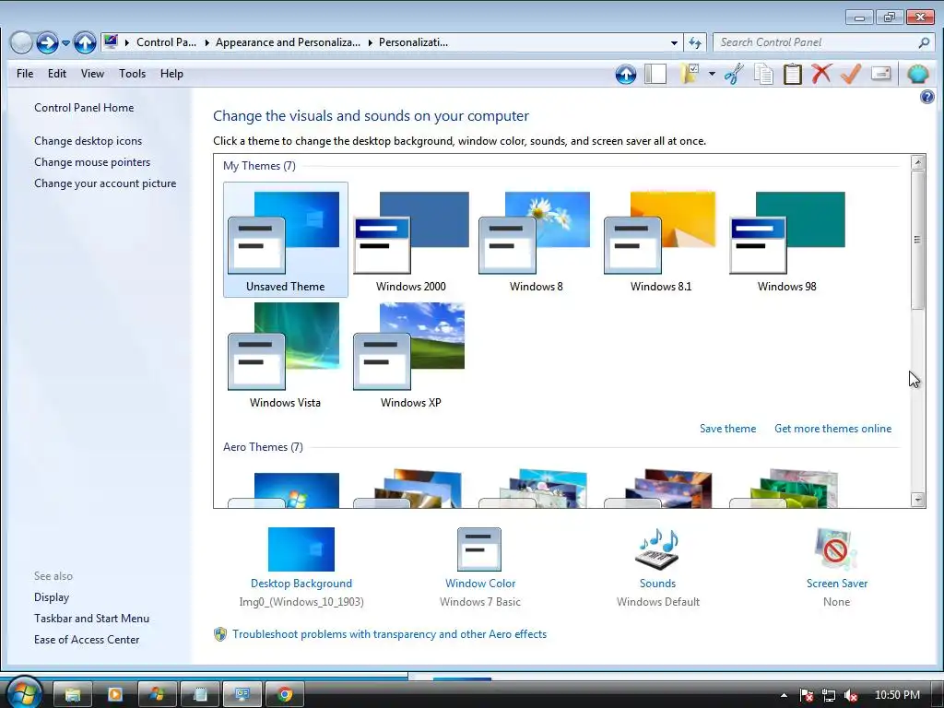Image resolution: width=944 pixels, height=708 pixels.
Task: Select the Unsaved Theme thumbnail
Action: coord(286,240)
